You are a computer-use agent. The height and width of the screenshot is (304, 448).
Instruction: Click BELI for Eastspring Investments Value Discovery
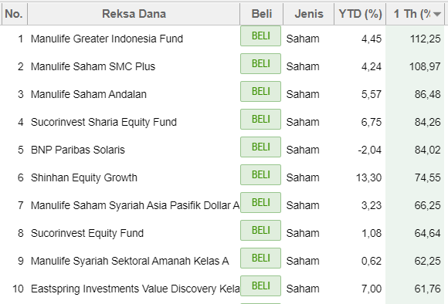[260, 285]
